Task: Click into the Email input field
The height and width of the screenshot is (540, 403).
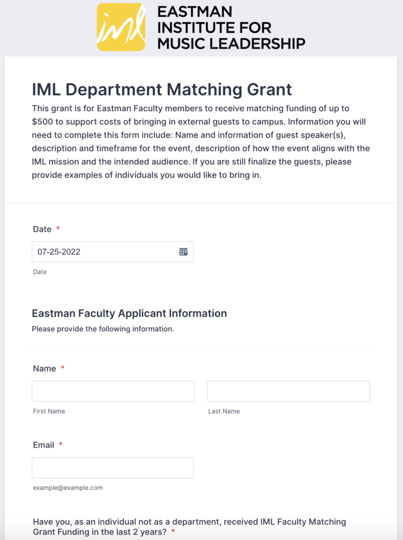Action: click(112, 468)
